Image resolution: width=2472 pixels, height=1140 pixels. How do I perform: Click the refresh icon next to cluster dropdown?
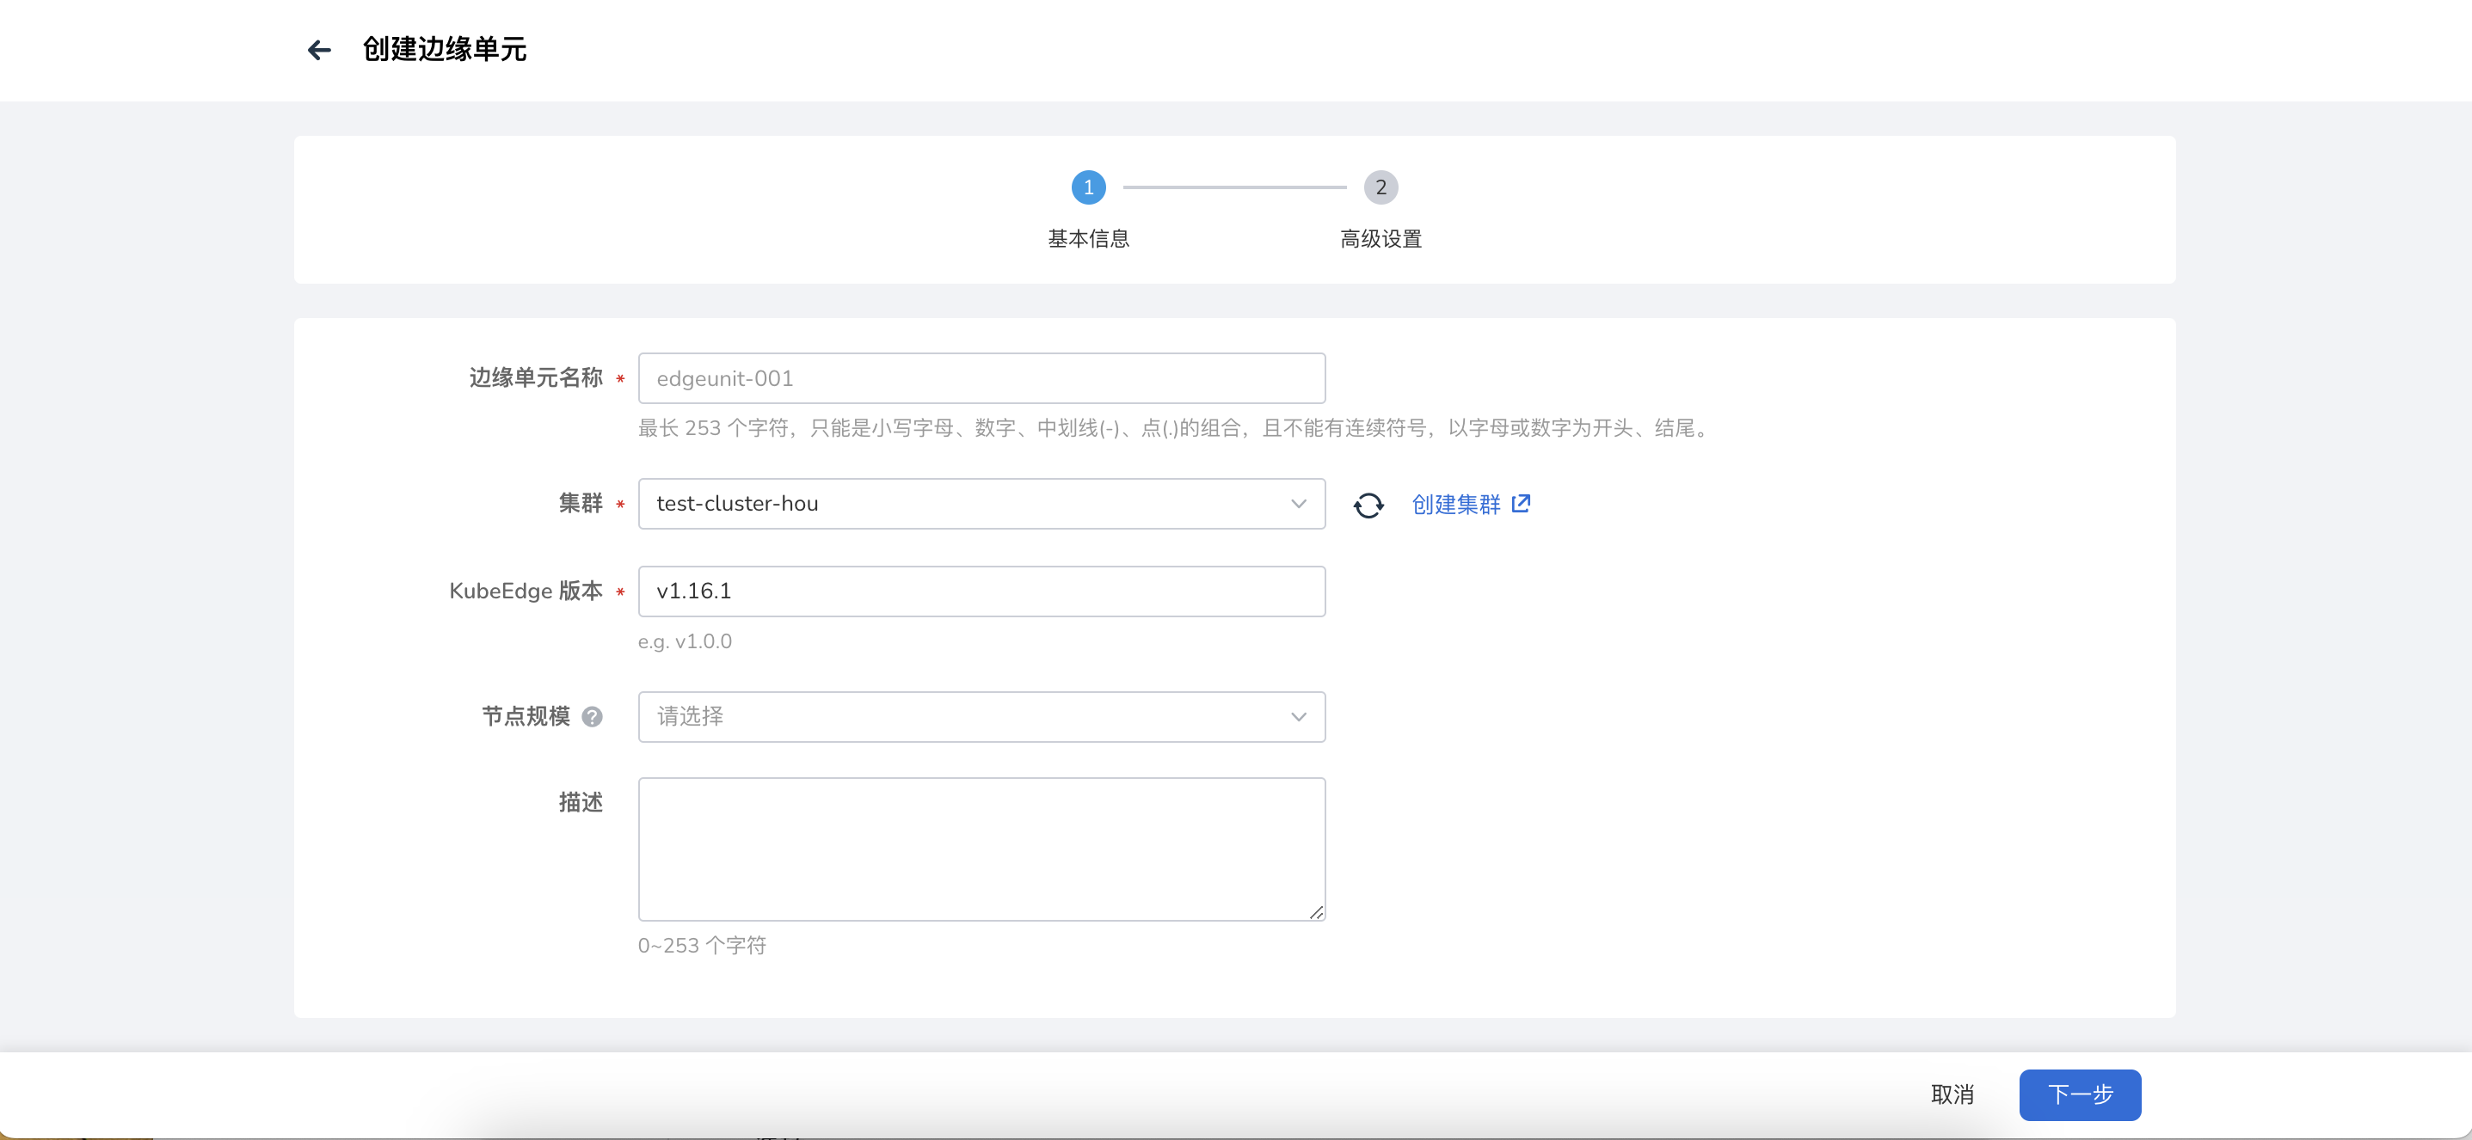click(1368, 505)
